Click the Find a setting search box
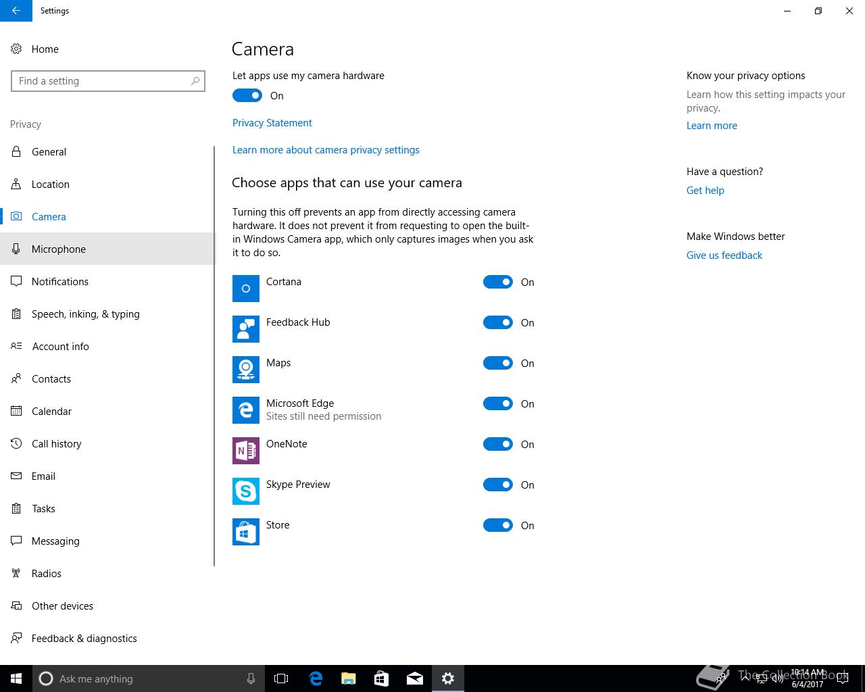Screen dimensions: 865x692 click(x=101, y=81)
